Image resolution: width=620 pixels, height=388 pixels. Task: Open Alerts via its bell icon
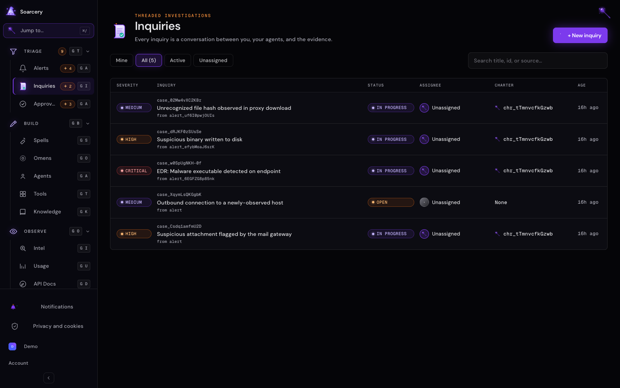[x=23, y=68]
